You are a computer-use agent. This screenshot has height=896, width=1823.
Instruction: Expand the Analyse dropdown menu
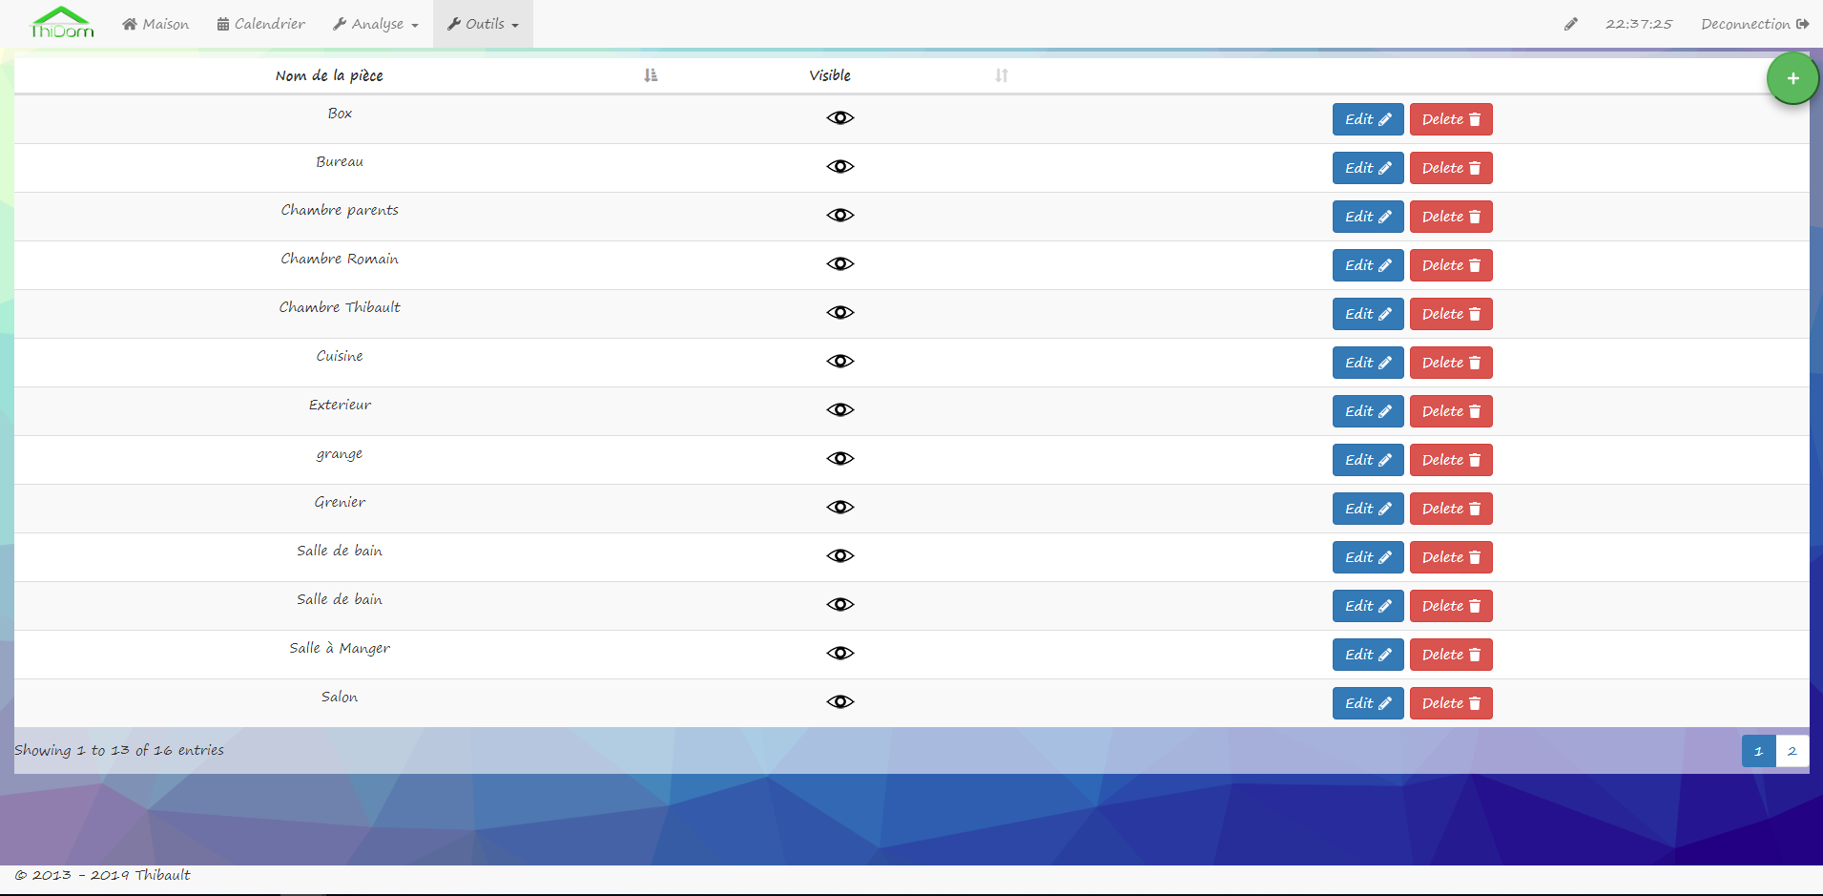pos(376,24)
